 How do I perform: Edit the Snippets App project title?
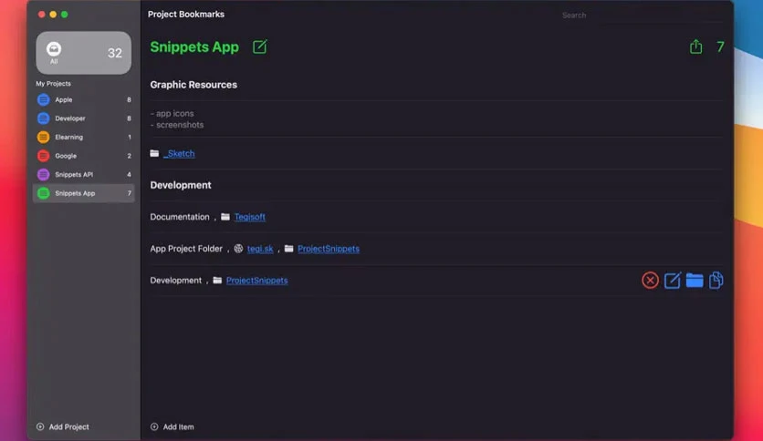[260, 47]
